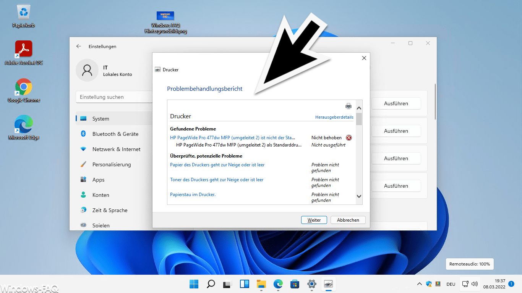Open taskbar search magnifier

click(x=211, y=284)
